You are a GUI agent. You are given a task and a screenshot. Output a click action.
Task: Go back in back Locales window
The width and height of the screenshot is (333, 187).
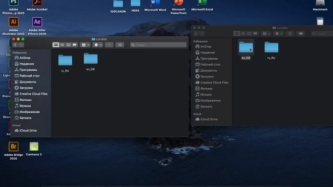pos(196,33)
